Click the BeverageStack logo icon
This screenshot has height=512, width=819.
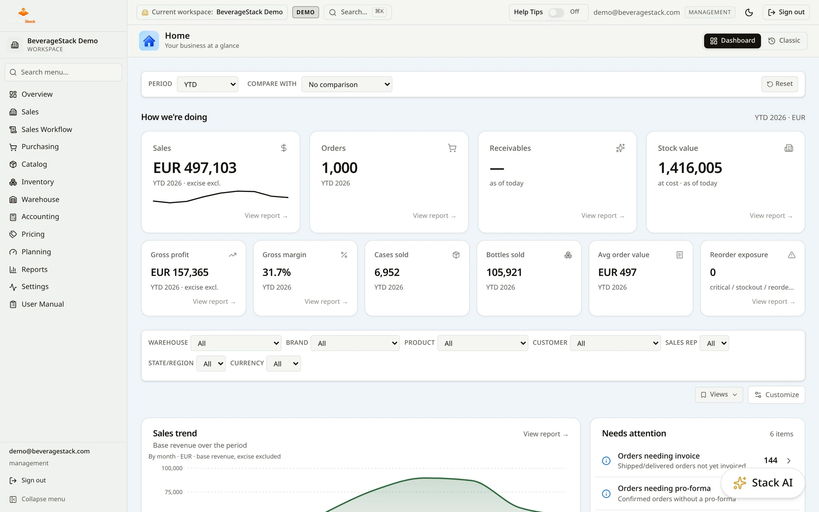tap(23, 15)
